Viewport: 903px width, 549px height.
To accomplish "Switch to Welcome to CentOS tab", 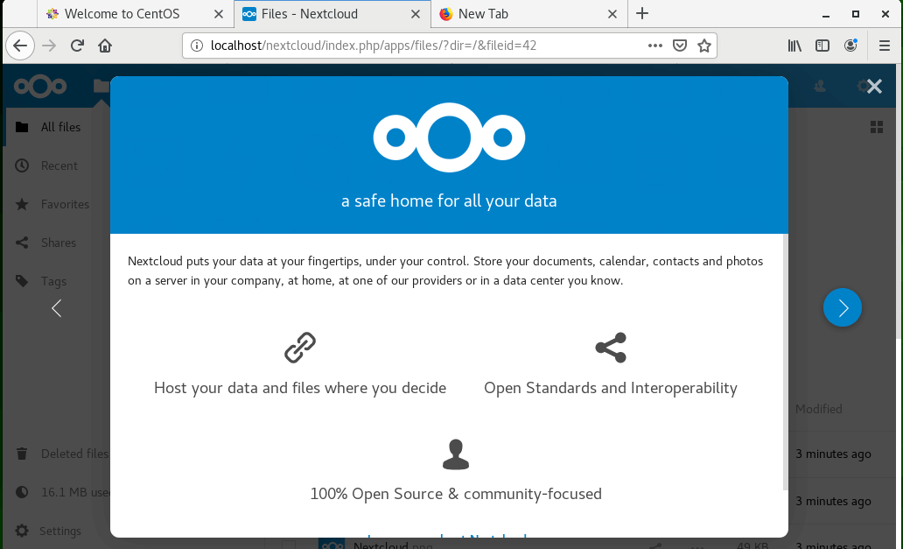I will point(121,14).
